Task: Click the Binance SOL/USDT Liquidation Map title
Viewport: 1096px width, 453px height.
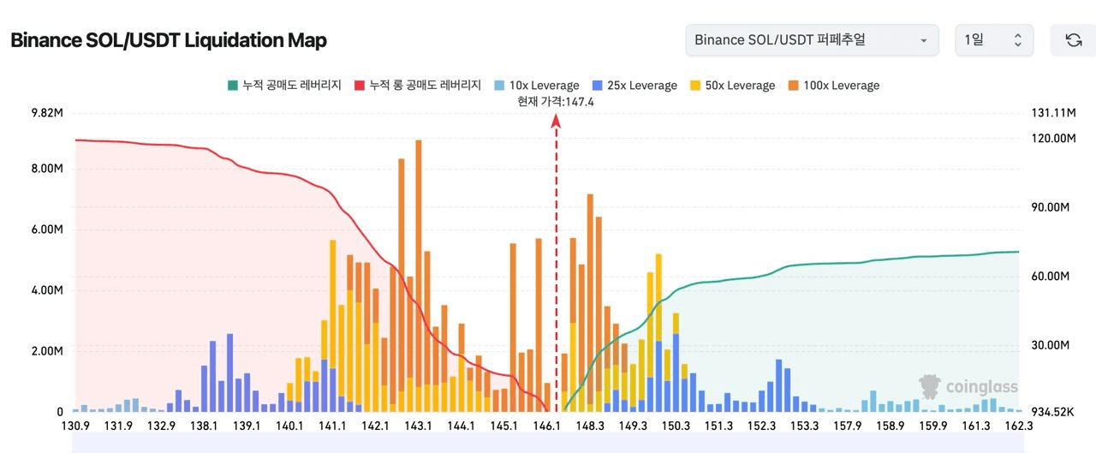Action: pyautogui.click(x=169, y=40)
